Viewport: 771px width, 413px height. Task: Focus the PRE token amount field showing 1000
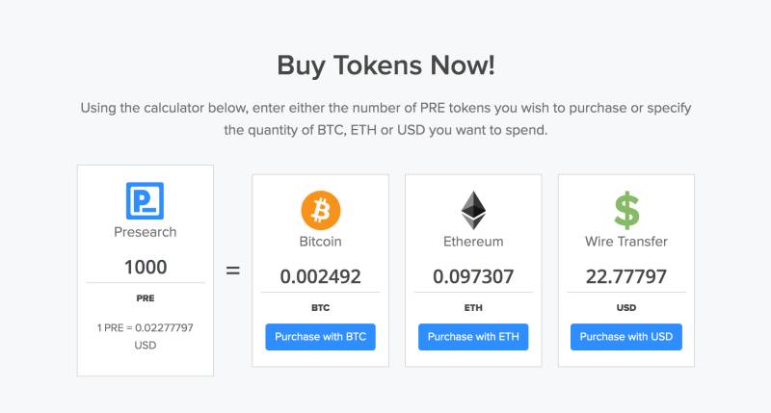point(146,268)
